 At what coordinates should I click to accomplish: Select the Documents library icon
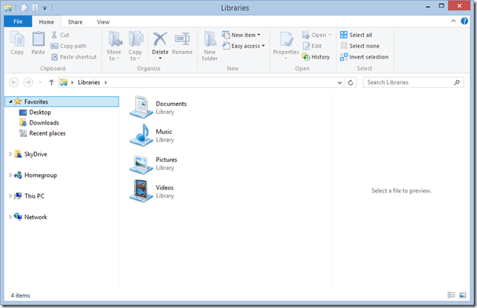point(141,107)
